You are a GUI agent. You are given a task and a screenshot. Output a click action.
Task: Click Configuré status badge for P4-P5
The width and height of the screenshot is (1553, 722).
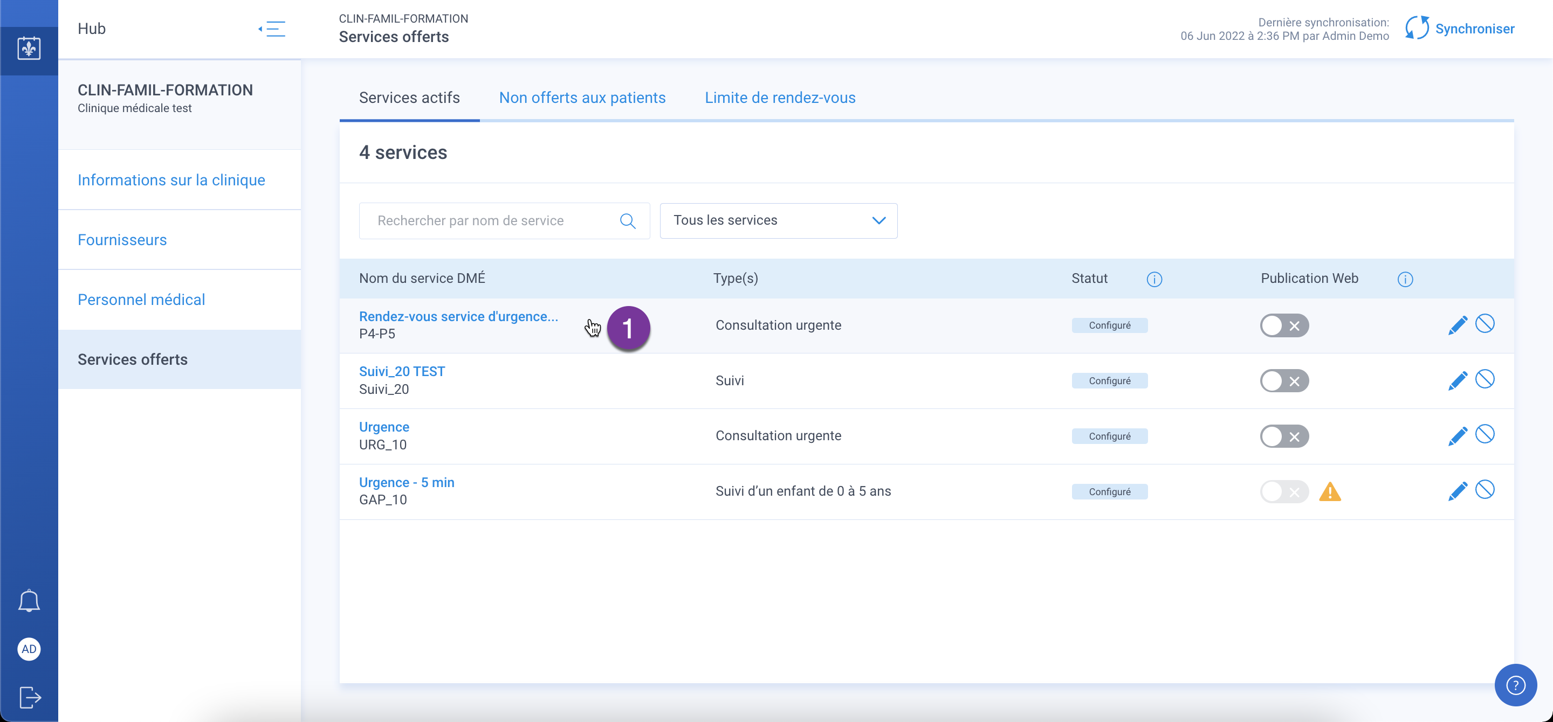pos(1109,326)
